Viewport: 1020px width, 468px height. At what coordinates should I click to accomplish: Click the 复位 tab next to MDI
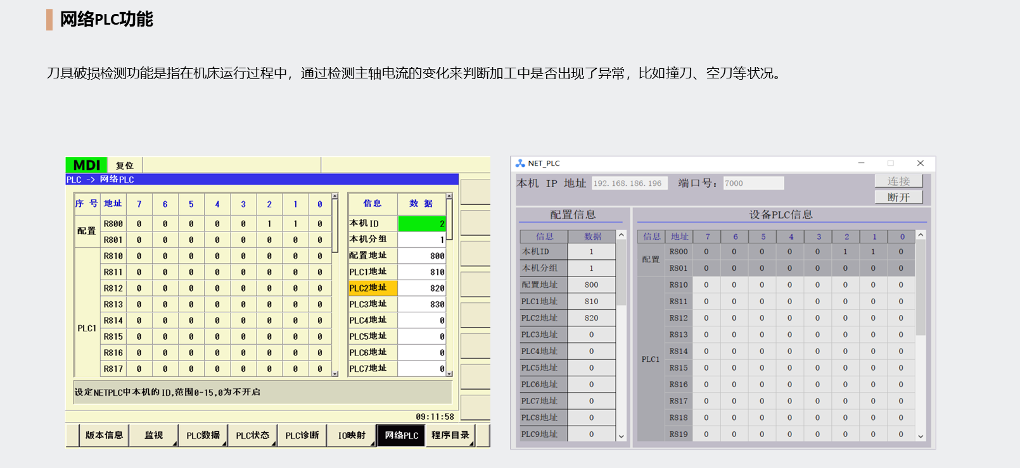click(x=125, y=166)
